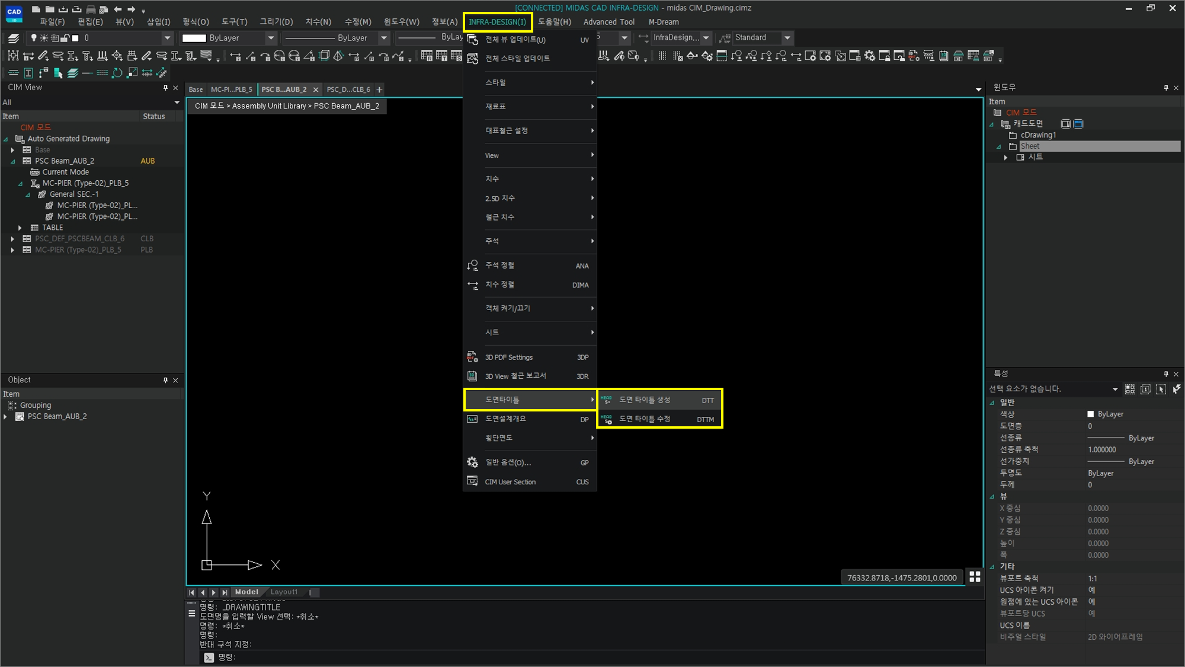The width and height of the screenshot is (1185, 667).
Task: Click the 3D PDF toolbar icon
Action: point(914,56)
